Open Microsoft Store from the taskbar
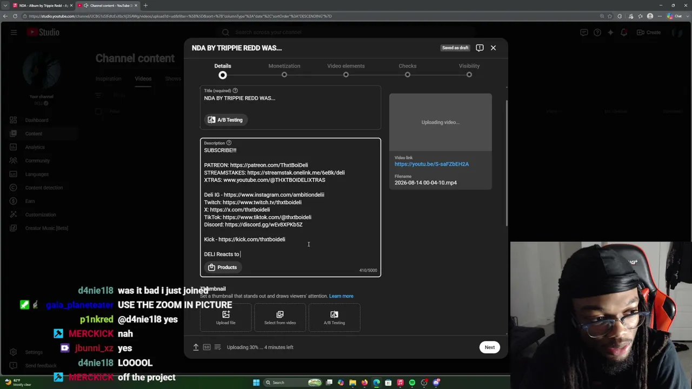 388,383
